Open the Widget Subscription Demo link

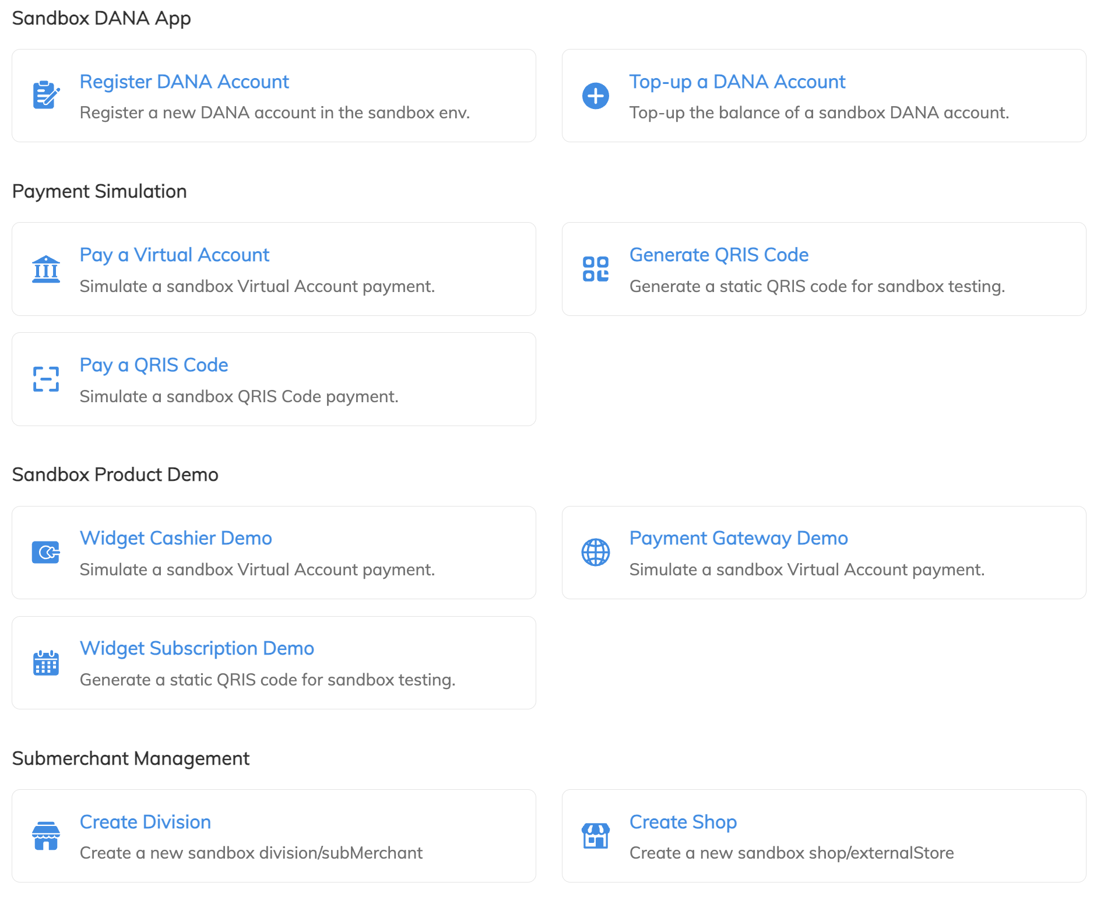click(x=196, y=648)
